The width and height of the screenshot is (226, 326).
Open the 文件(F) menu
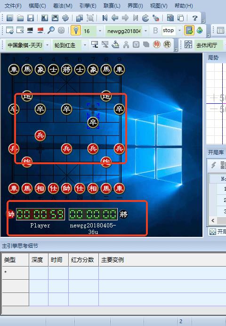tap(13, 6)
